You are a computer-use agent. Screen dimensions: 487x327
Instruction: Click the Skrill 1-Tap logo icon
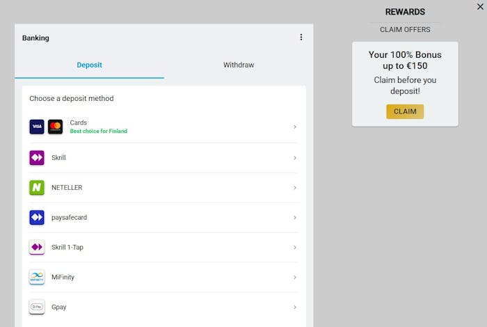(x=37, y=248)
